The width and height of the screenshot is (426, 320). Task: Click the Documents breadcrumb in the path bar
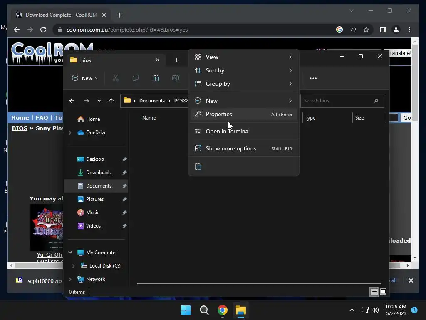152,101
